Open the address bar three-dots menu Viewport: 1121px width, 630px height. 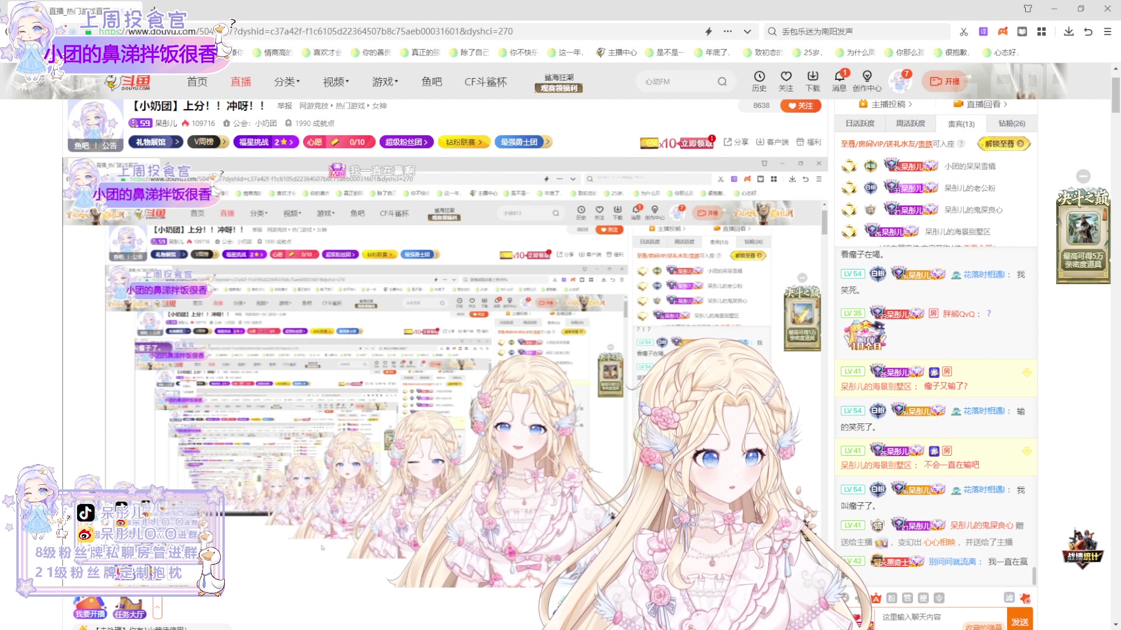click(x=727, y=32)
